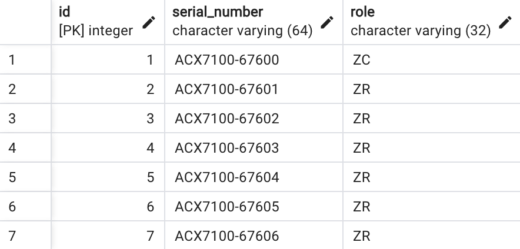Select the role column header

tap(432, 22)
